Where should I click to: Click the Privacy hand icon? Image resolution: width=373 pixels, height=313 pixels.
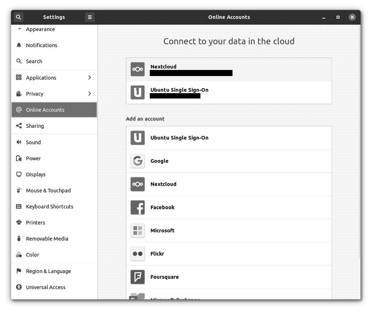[19, 94]
